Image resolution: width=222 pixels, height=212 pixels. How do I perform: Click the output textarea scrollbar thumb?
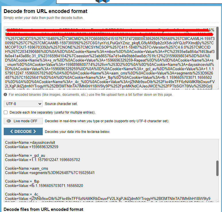[217, 168]
